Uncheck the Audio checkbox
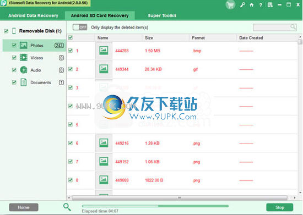303x215 pixels. 14,70
